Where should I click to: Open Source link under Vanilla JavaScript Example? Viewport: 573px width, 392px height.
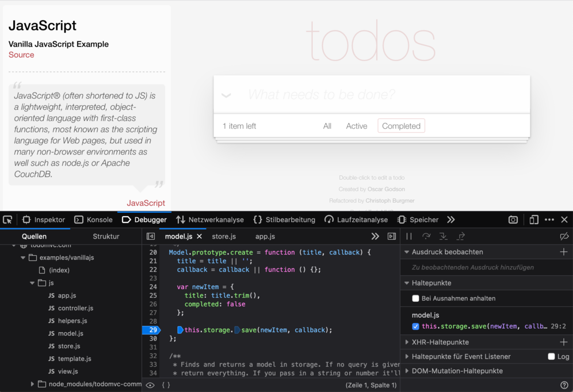[21, 55]
